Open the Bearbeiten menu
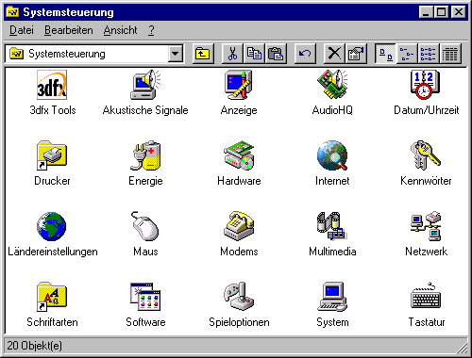 [69, 30]
